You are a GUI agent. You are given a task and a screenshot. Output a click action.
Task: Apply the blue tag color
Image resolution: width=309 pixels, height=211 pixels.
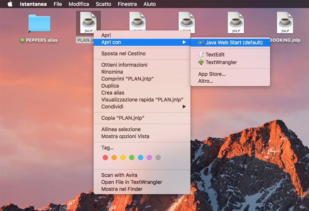(141, 158)
